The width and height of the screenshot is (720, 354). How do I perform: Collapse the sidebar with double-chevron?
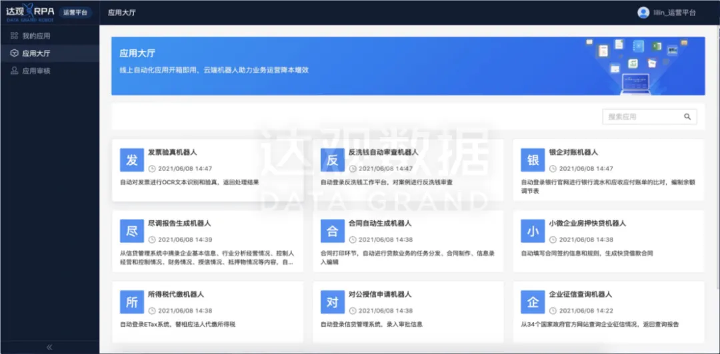tap(49, 347)
